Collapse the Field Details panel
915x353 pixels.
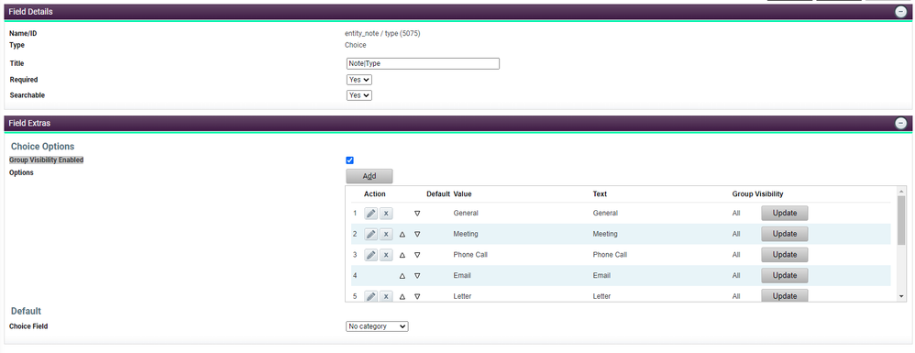pos(901,12)
